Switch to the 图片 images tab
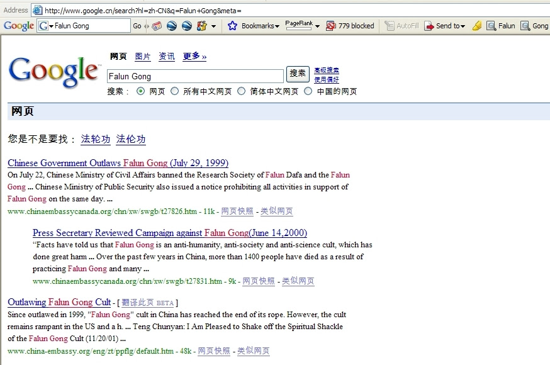Image resolution: width=550 pixels, height=365 pixels. 143,56
